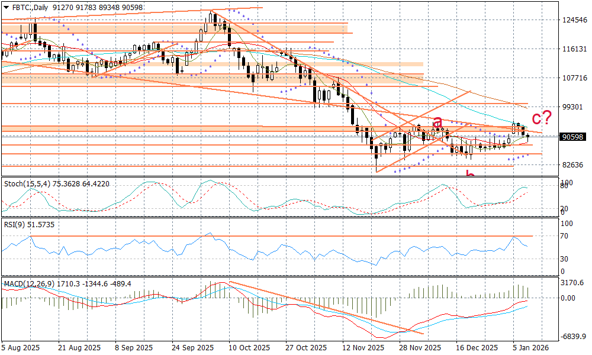Select the red 'b' wave label

click(470, 175)
